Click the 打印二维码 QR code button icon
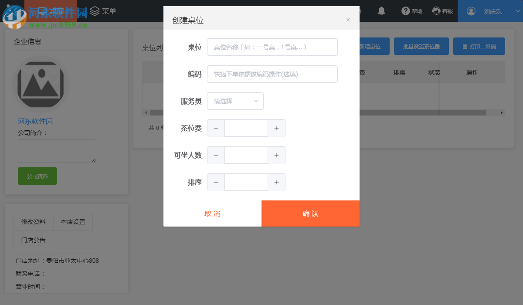 click(465, 46)
